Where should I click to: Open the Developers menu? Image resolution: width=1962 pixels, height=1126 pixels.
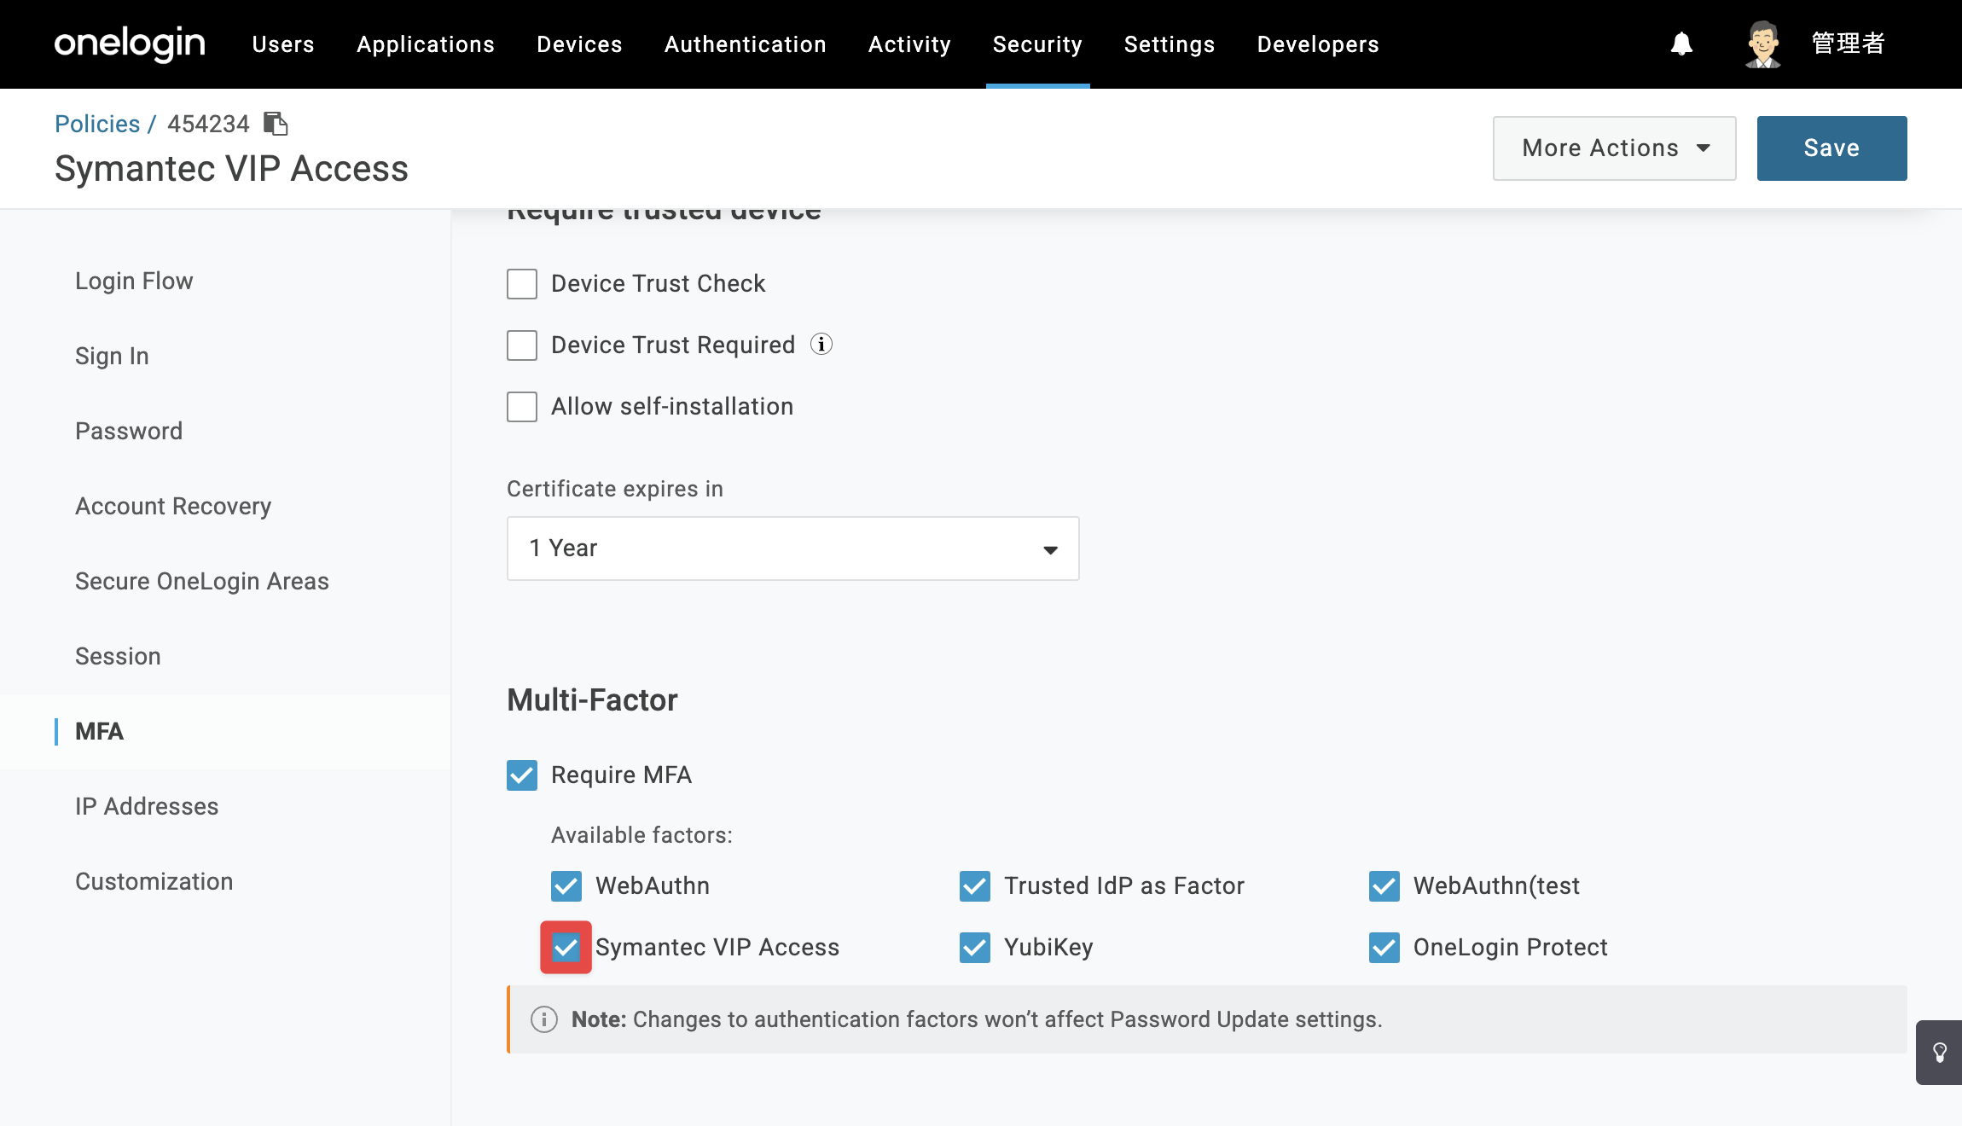[x=1318, y=44]
